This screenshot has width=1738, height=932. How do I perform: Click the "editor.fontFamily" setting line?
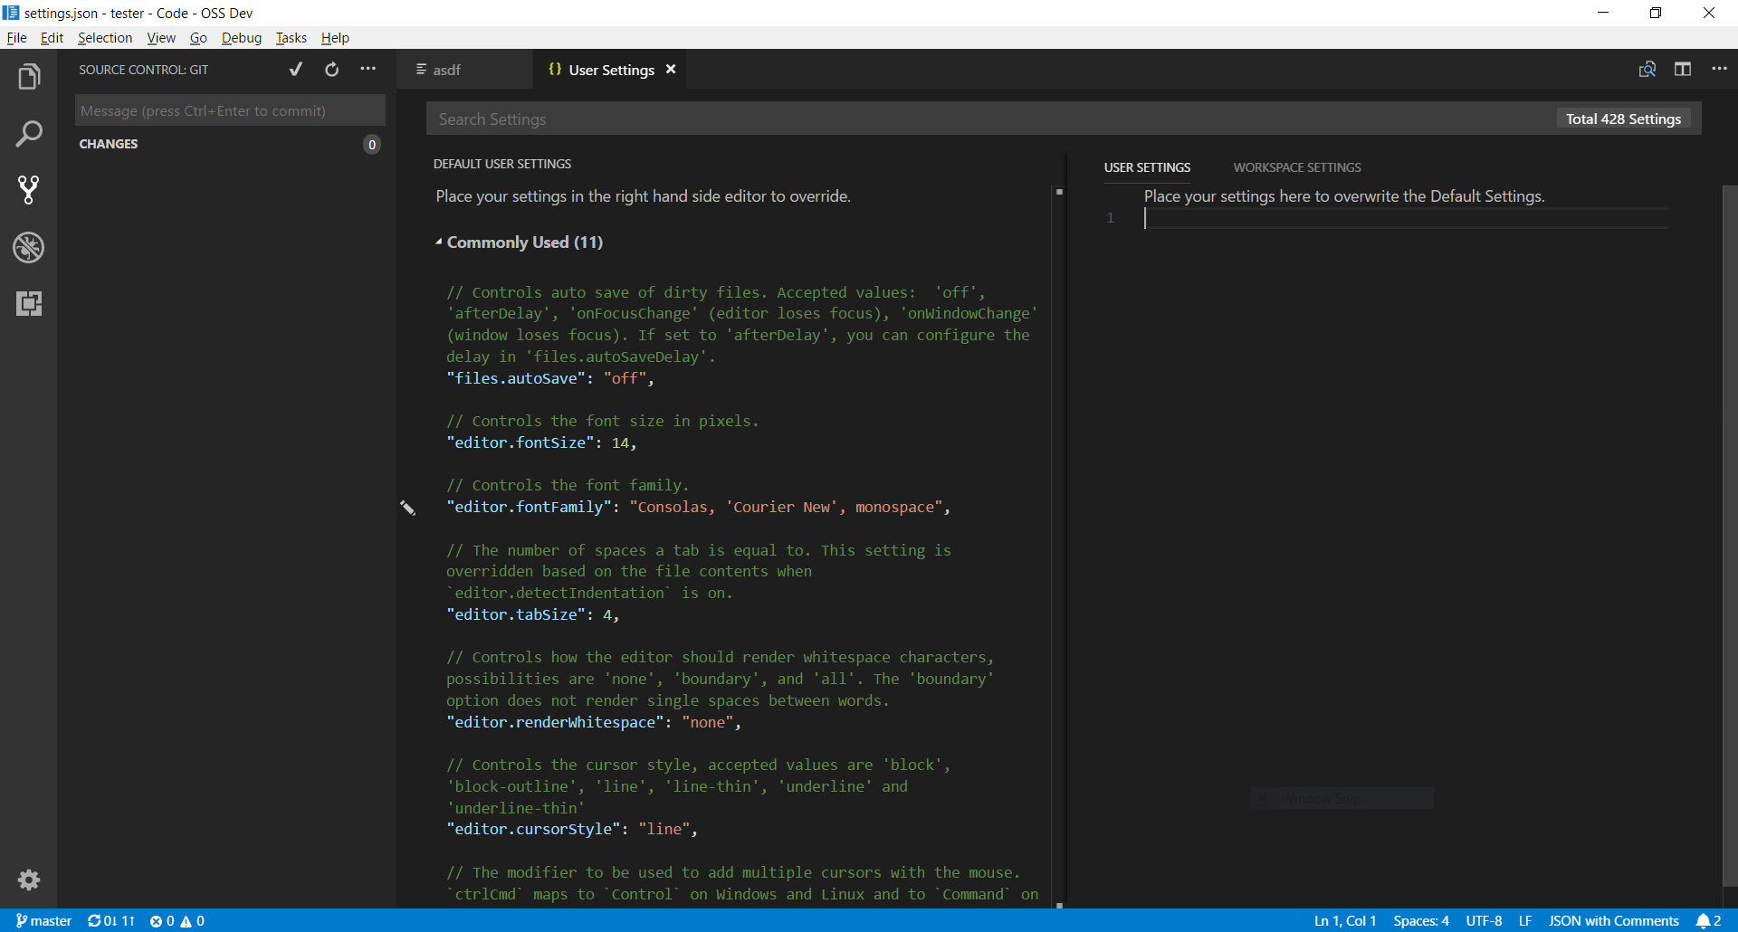[698, 507]
